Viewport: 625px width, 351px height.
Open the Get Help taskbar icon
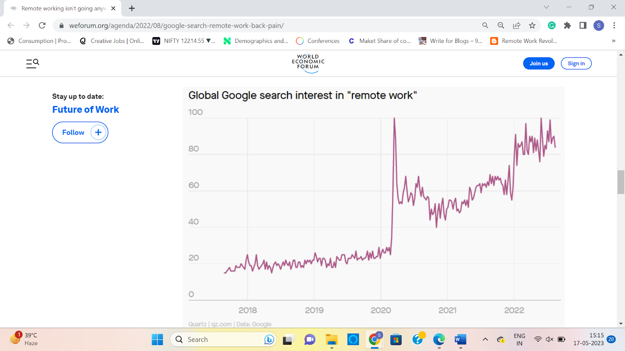coord(418,339)
